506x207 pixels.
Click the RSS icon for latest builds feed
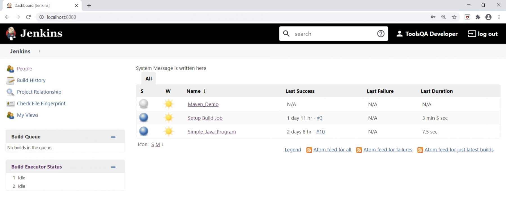420,150
